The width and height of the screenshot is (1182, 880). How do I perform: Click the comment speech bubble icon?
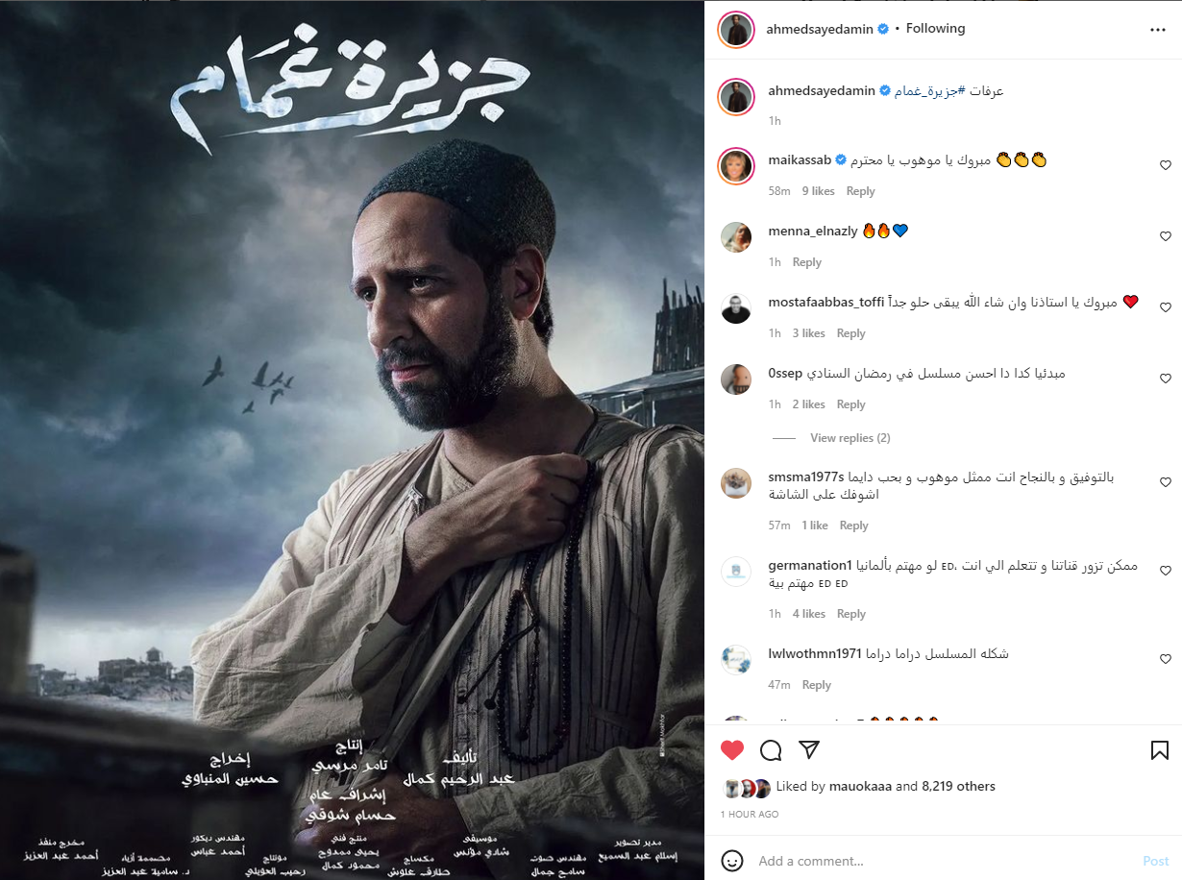click(x=771, y=750)
